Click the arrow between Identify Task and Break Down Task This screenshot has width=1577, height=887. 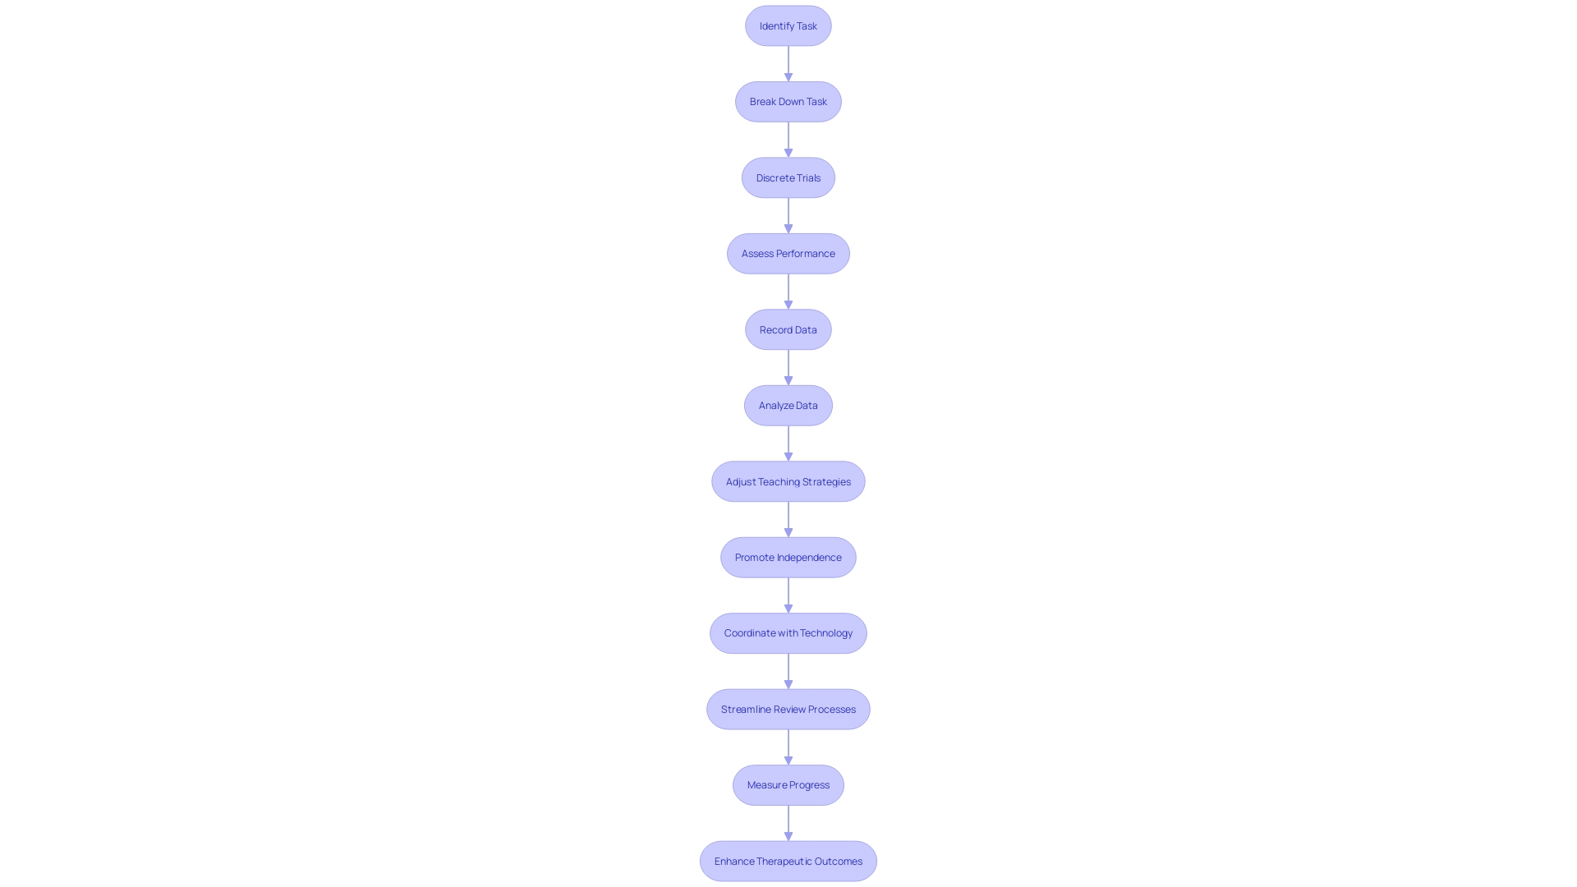tap(788, 62)
